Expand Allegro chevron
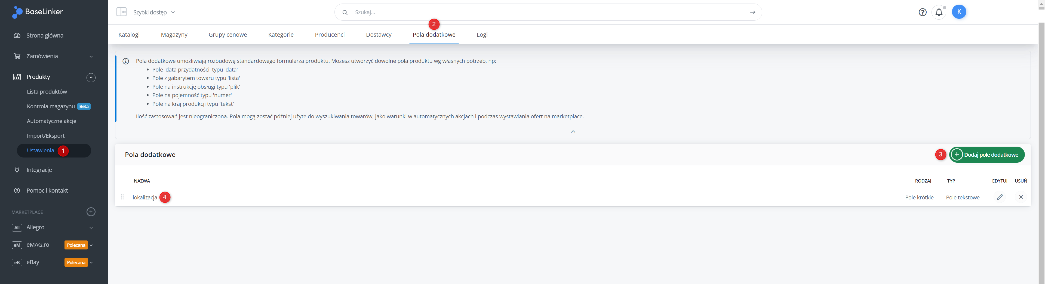The width and height of the screenshot is (1045, 284). [x=91, y=228]
